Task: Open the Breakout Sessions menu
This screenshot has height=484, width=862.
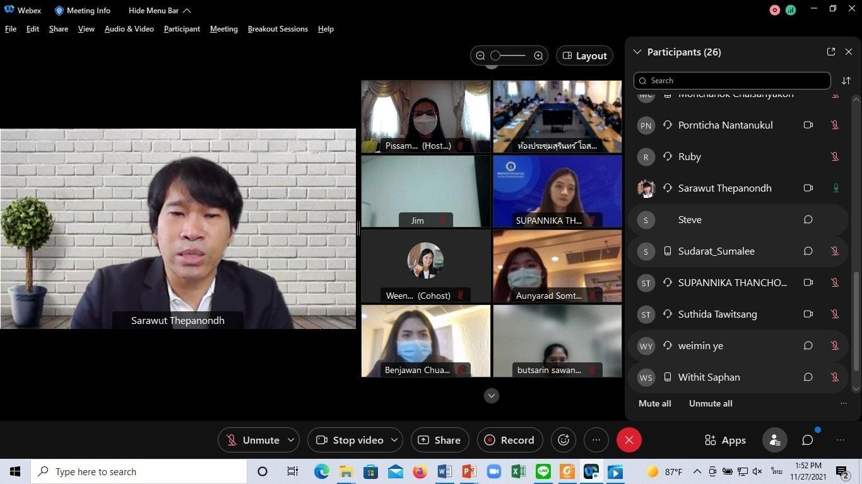Action: [x=278, y=29]
